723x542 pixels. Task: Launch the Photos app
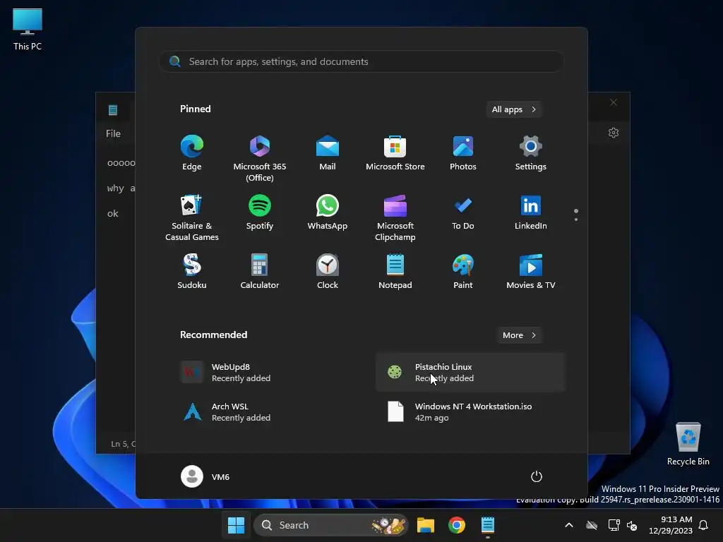[463, 153]
